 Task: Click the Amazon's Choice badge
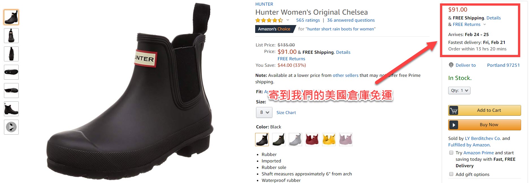click(274, 29)
